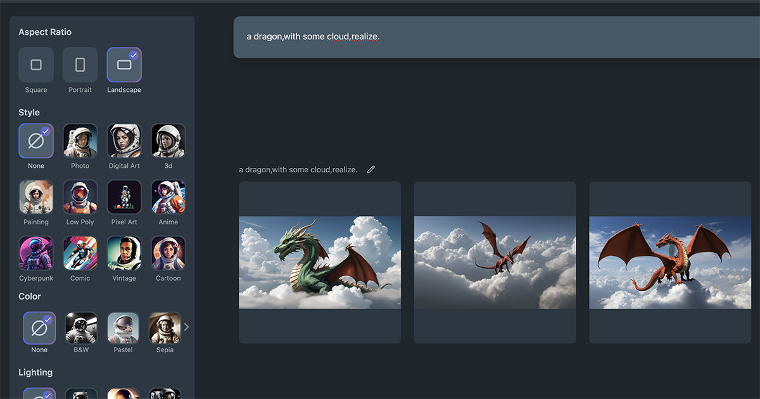Apply the Pixel Art style
Image resolution: width=760 pixels, height=399 pixels.
[124, 197]
